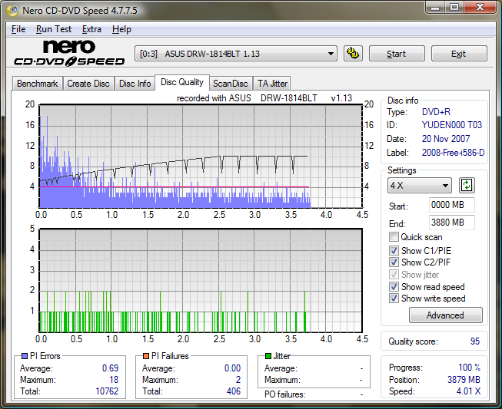This screenshot has height=409, width=502.
Task: Switch to the ScanDisc tab
Action: 231,84
